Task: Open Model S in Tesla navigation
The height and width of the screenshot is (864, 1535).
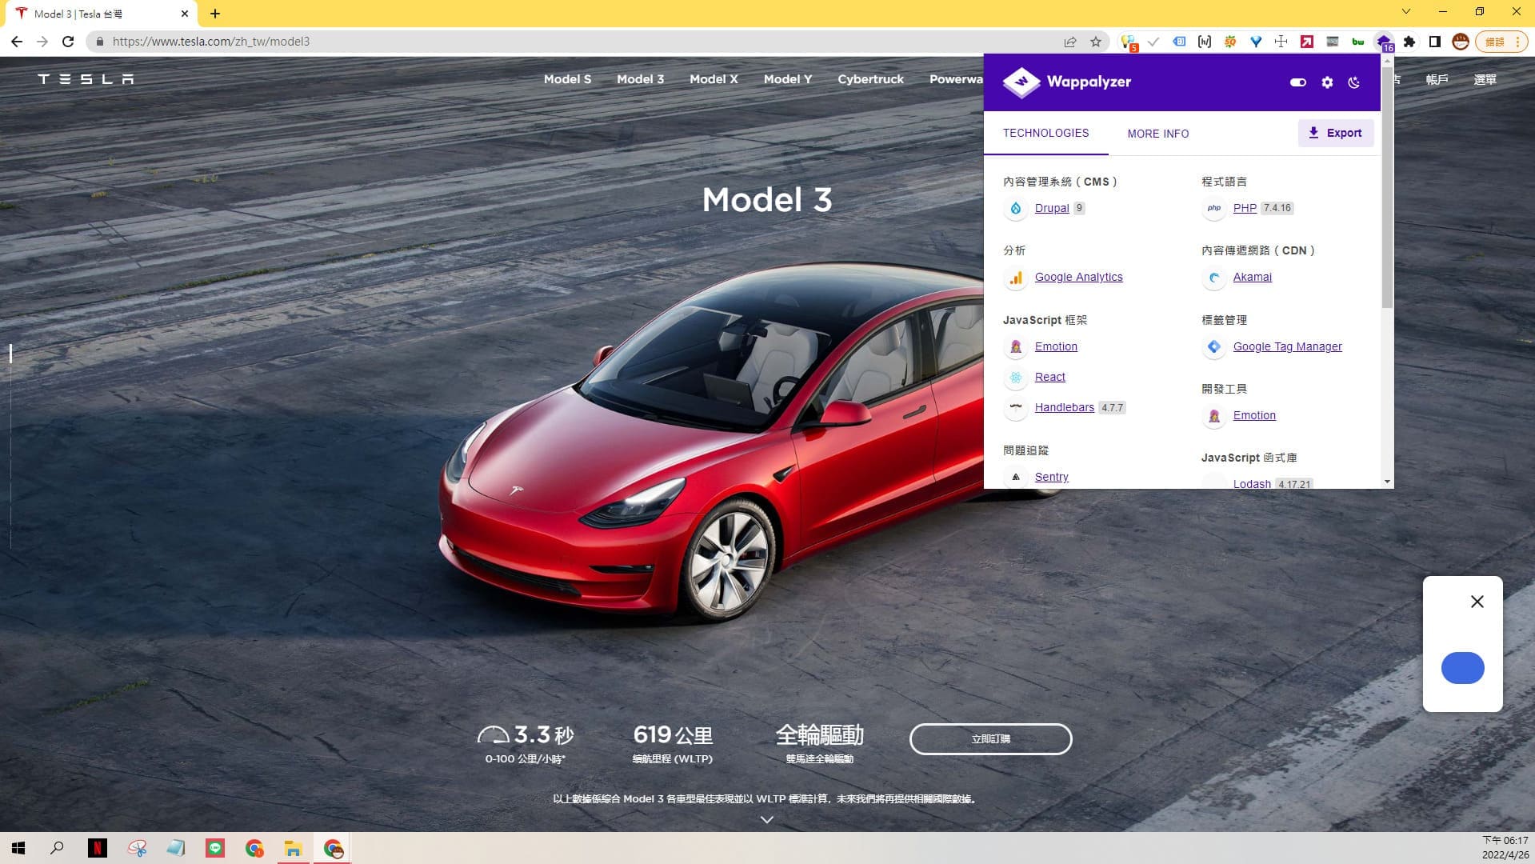Action: [567, 79]
